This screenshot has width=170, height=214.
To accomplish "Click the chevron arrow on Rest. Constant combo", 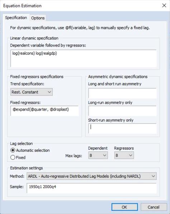I will (x=49, y=92).
